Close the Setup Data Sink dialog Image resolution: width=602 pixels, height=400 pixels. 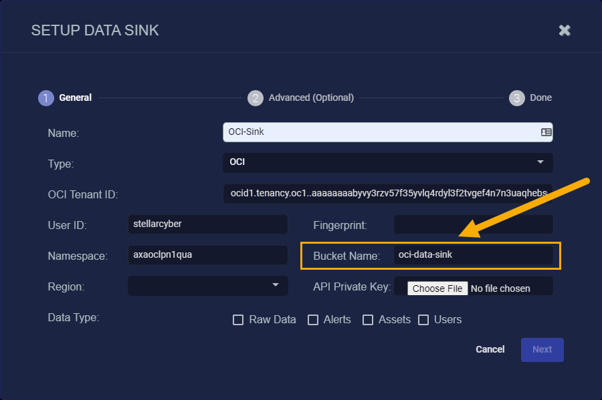coord(565,30)
